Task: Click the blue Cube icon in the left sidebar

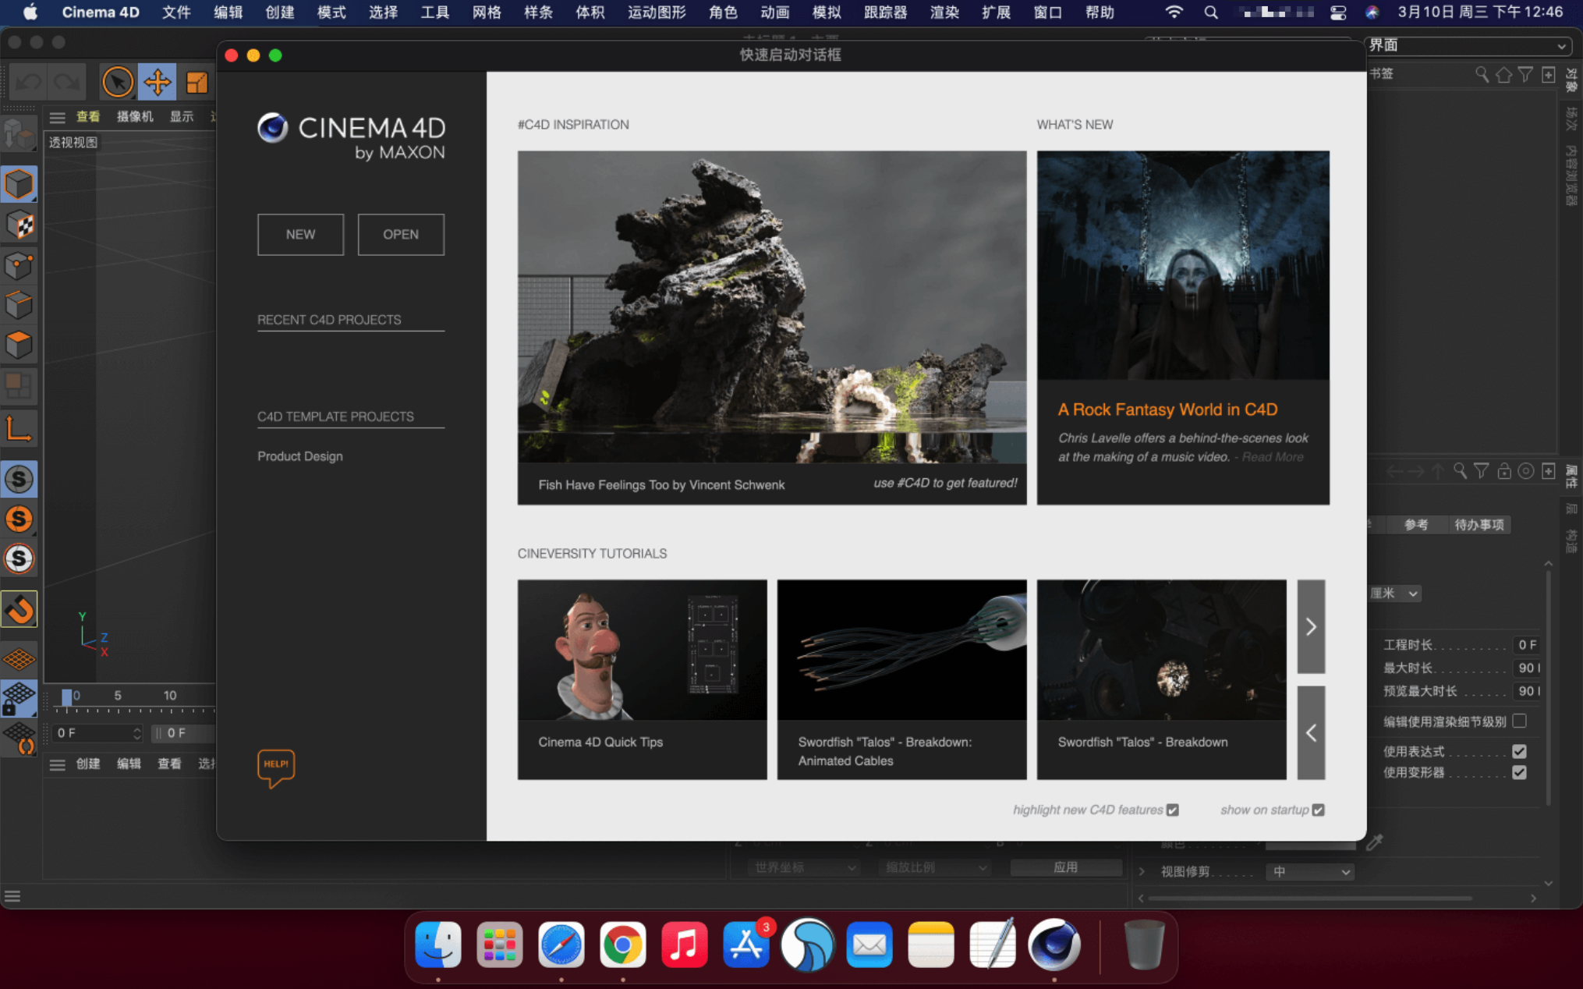Action: click(x=19, y=185)
